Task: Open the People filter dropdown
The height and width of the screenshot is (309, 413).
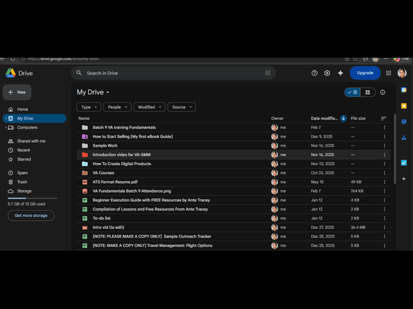Action: (x=117, y=107)
